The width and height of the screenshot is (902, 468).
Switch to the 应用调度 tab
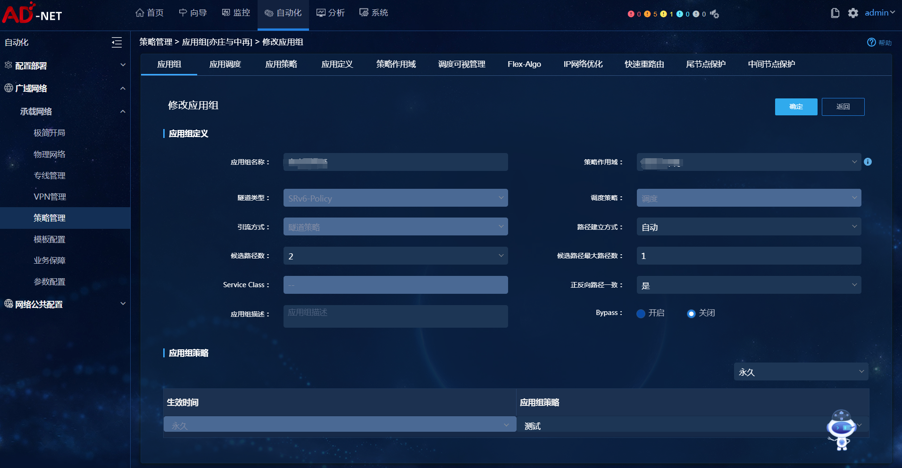pos(225,65)
